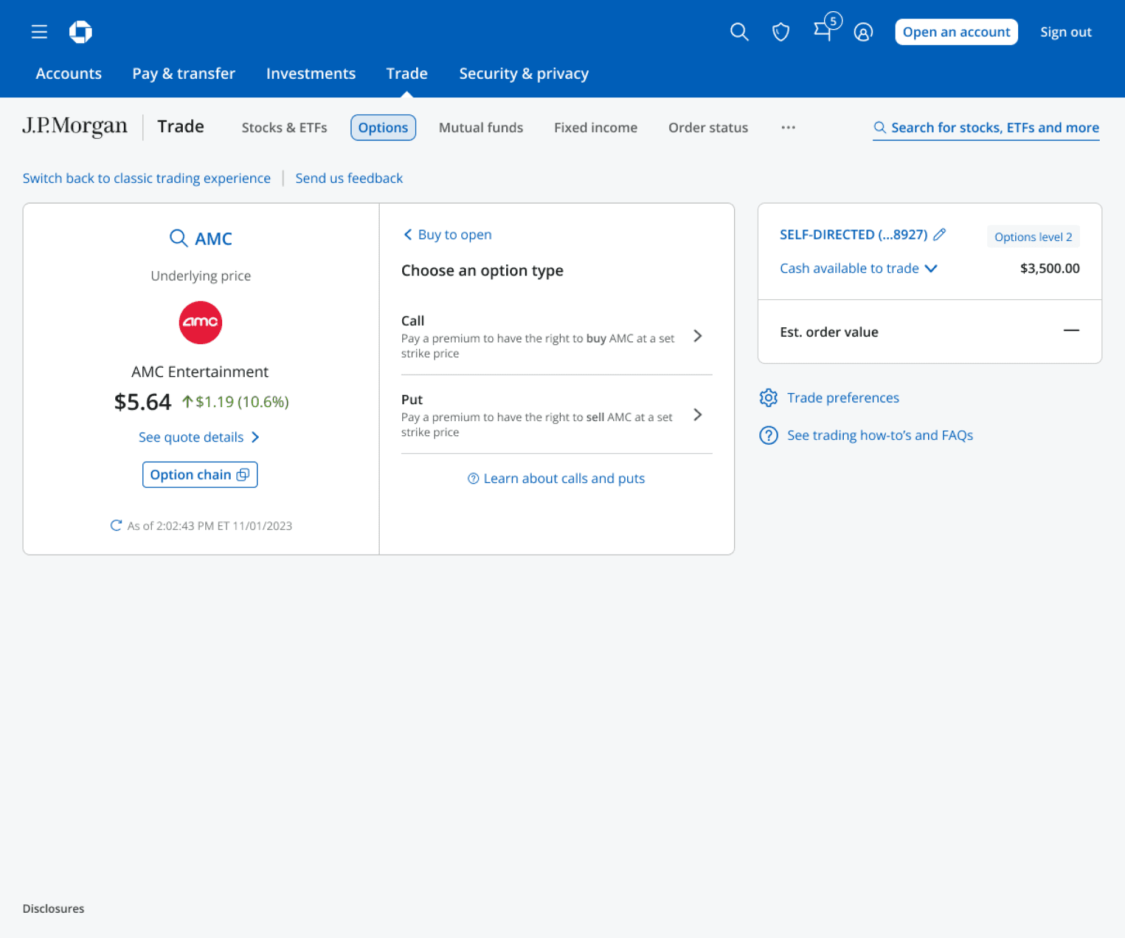The width and height of the screenshot is (1125, 938).
Task: Switch to Fixed income tab
Action: (x=596, y=128)
